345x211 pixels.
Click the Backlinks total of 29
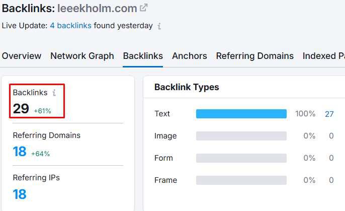pyautogui.click(x=21, y=109)
